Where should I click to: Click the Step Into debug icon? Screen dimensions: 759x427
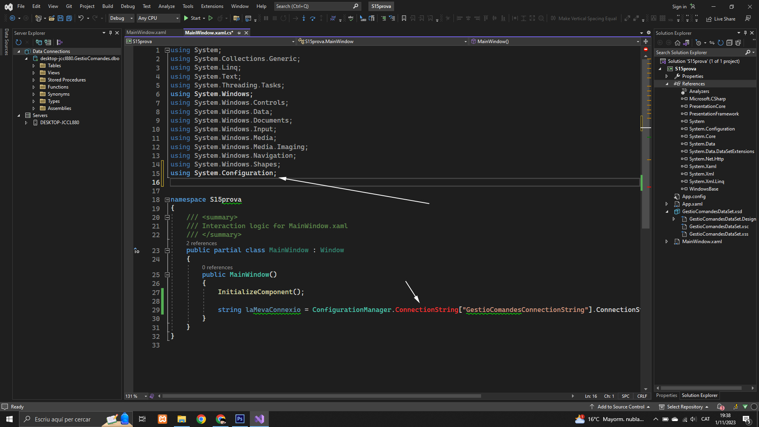click(304, 18)
